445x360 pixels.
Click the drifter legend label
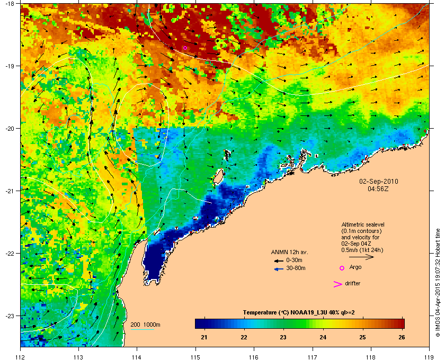(x=352, y=283)
